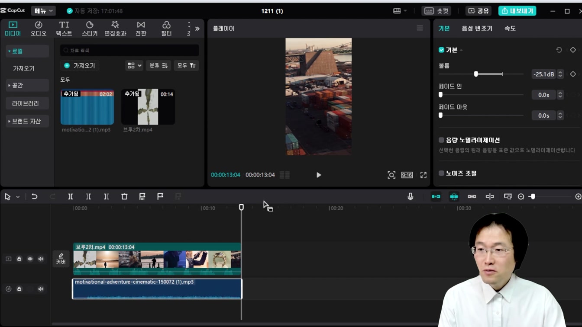Viewport: 582px width, 327px height.
Task: Add a marker with flag icon
Action: [x=160, y=197]
